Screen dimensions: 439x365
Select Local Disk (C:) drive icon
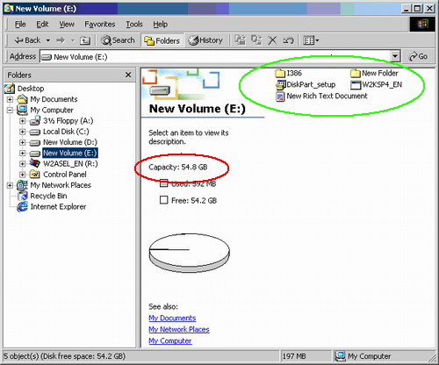point(35,132)
